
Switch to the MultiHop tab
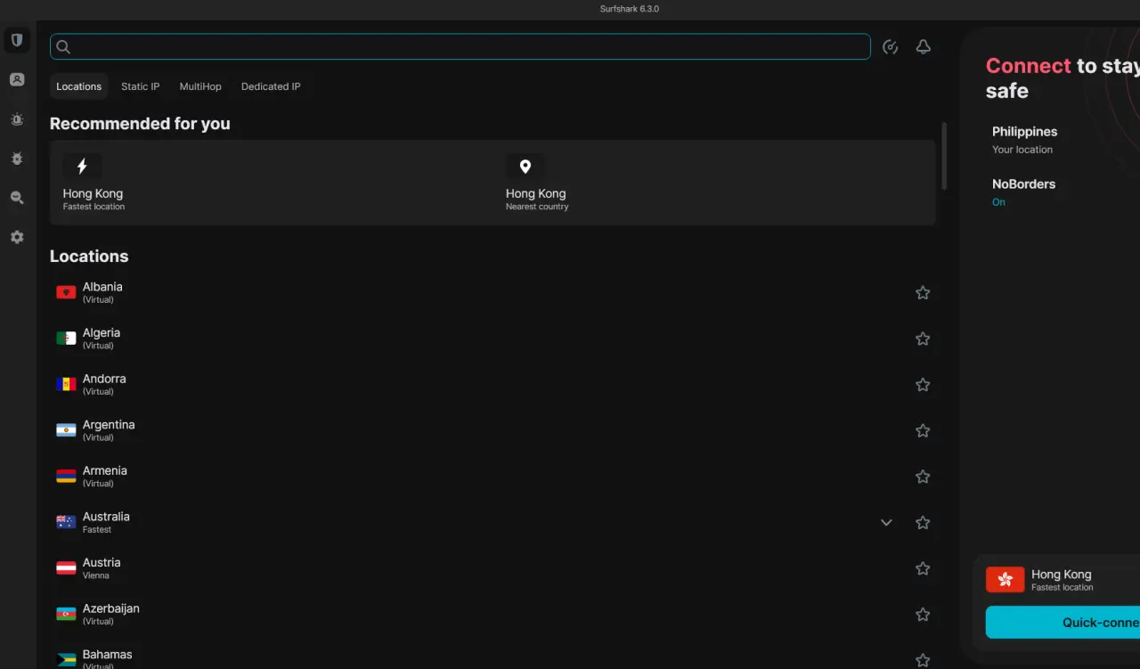(x=200, y=86)
